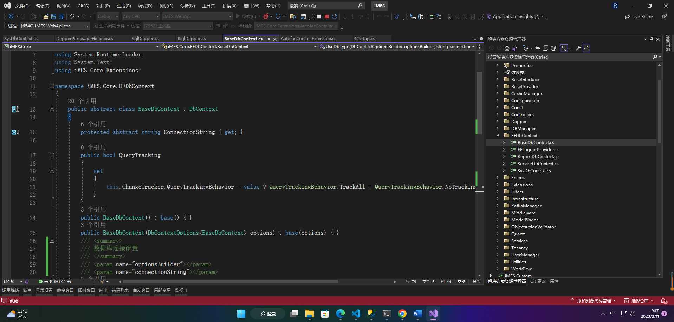Open Visual Studio Code from the taskbar
This screenshot has height=322, width=674.
[x=356, y=314]
